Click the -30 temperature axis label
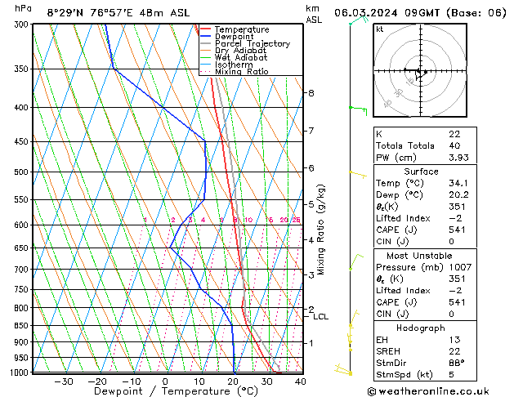 point(64,381)
